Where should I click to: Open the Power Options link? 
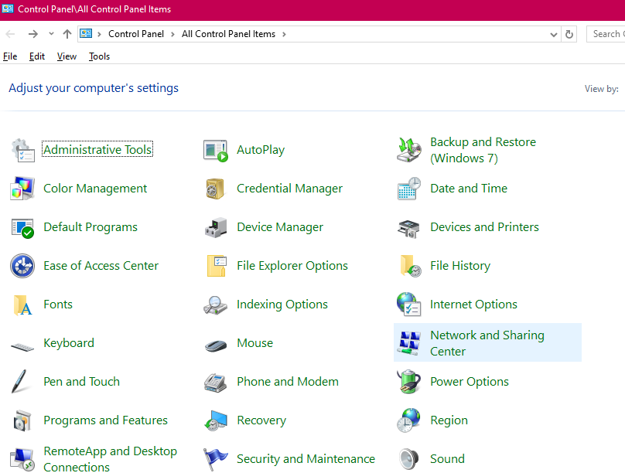click(470, 382)
